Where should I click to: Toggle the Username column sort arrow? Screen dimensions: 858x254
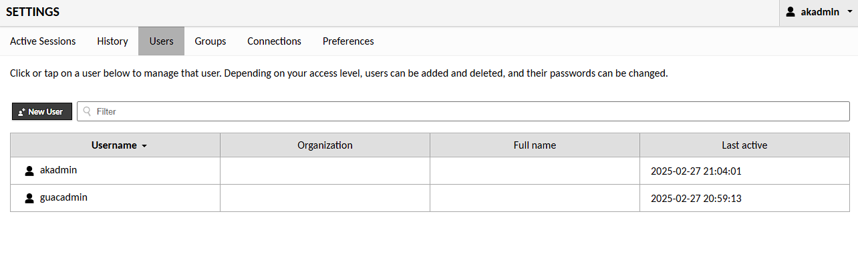coord(144,146)
